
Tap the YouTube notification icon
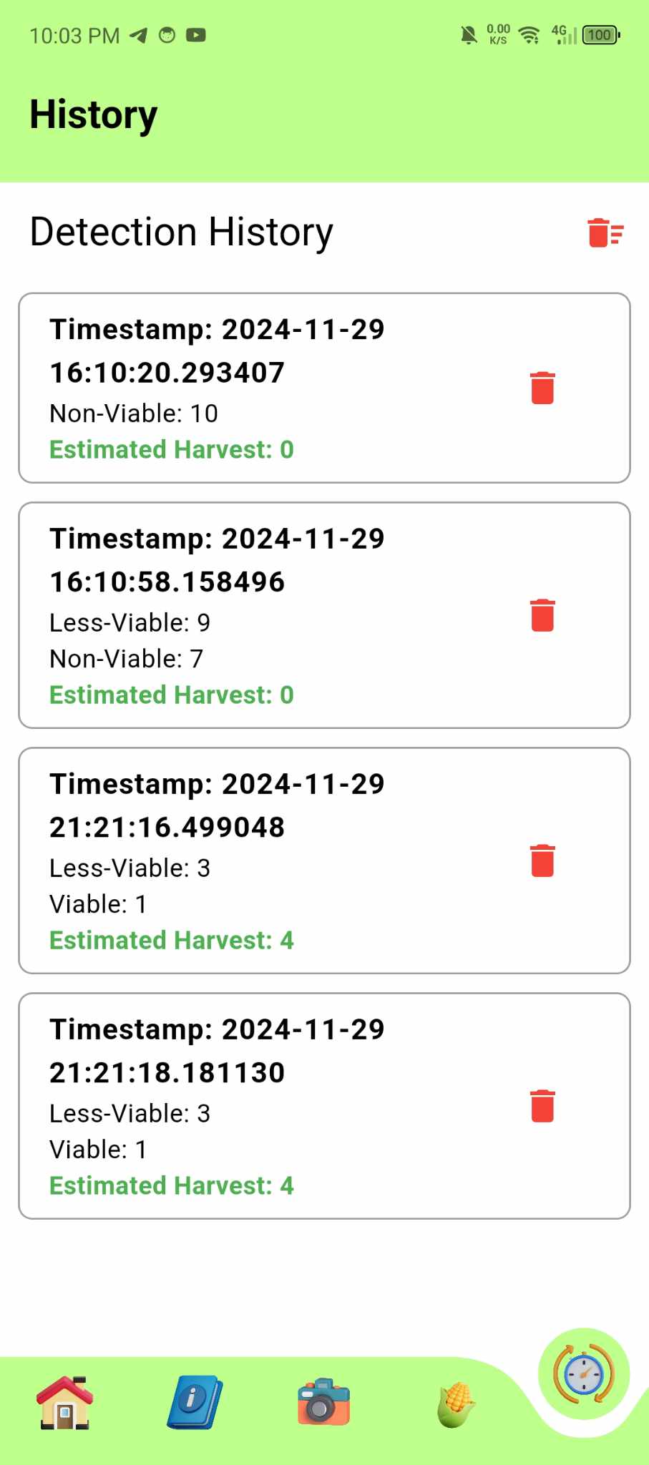[x=195, y=35]
